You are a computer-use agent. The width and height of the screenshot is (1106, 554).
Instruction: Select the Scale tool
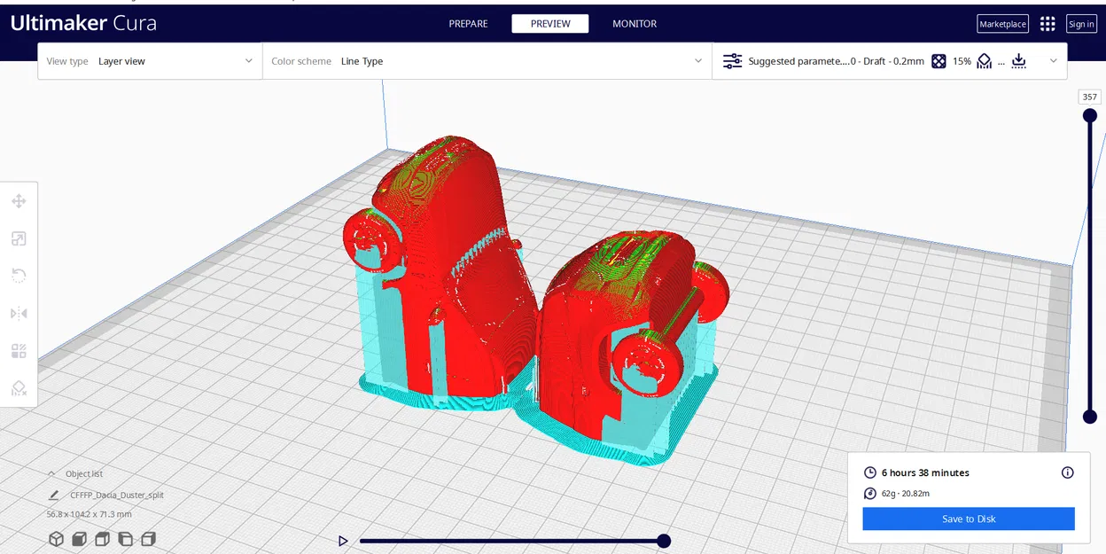click(x=19, y=238)
